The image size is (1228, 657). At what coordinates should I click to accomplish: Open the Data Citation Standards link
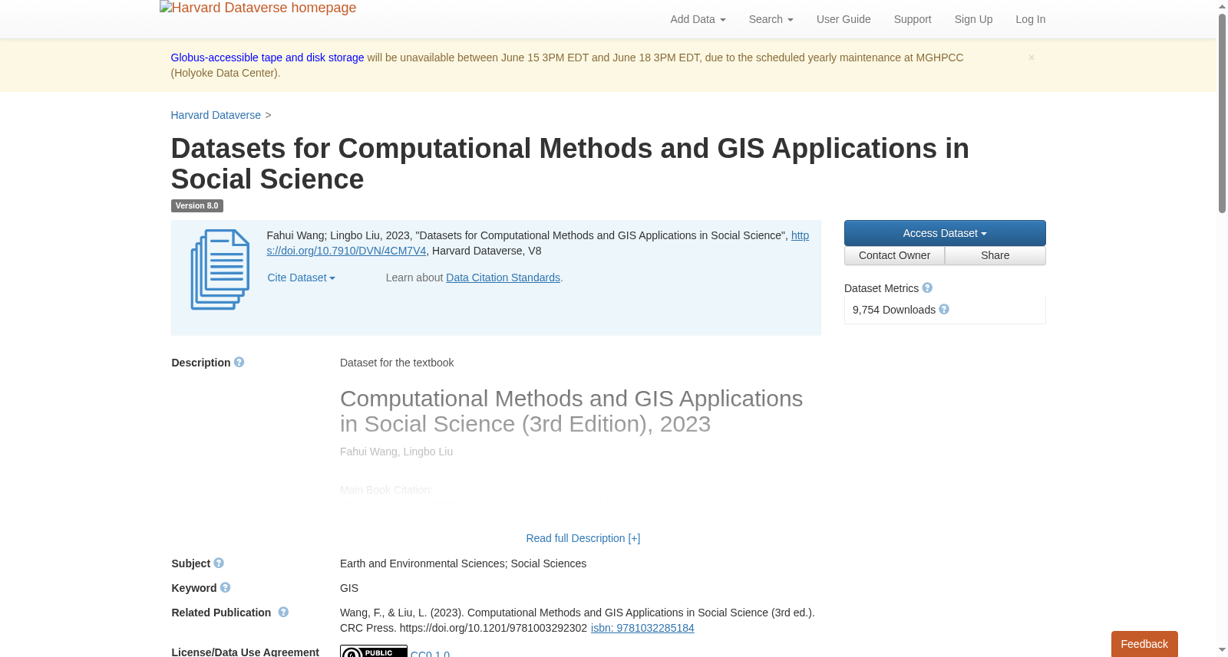[x=503, y=278]
